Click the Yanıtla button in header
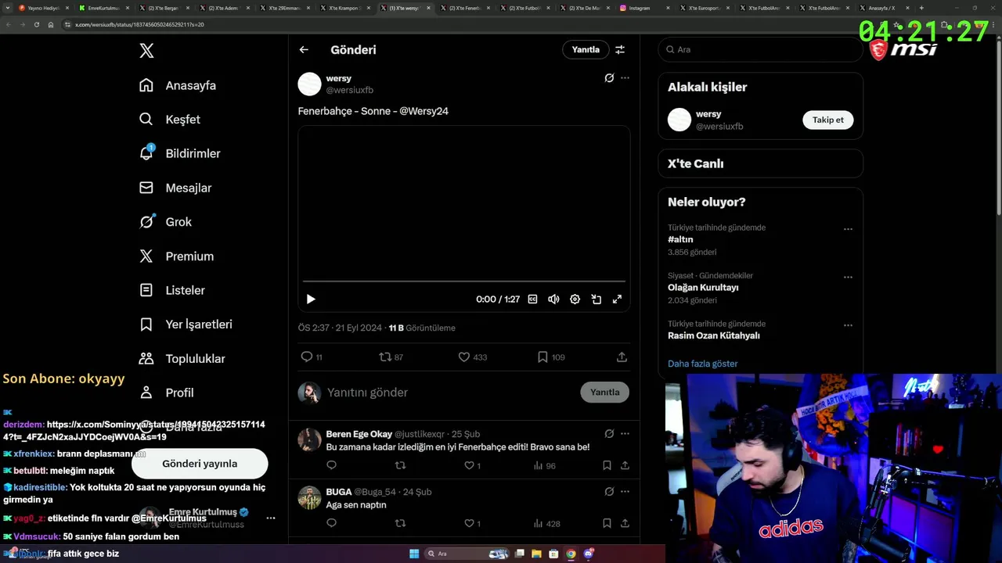Viewport: 1002px width, 563px height. 586,49
